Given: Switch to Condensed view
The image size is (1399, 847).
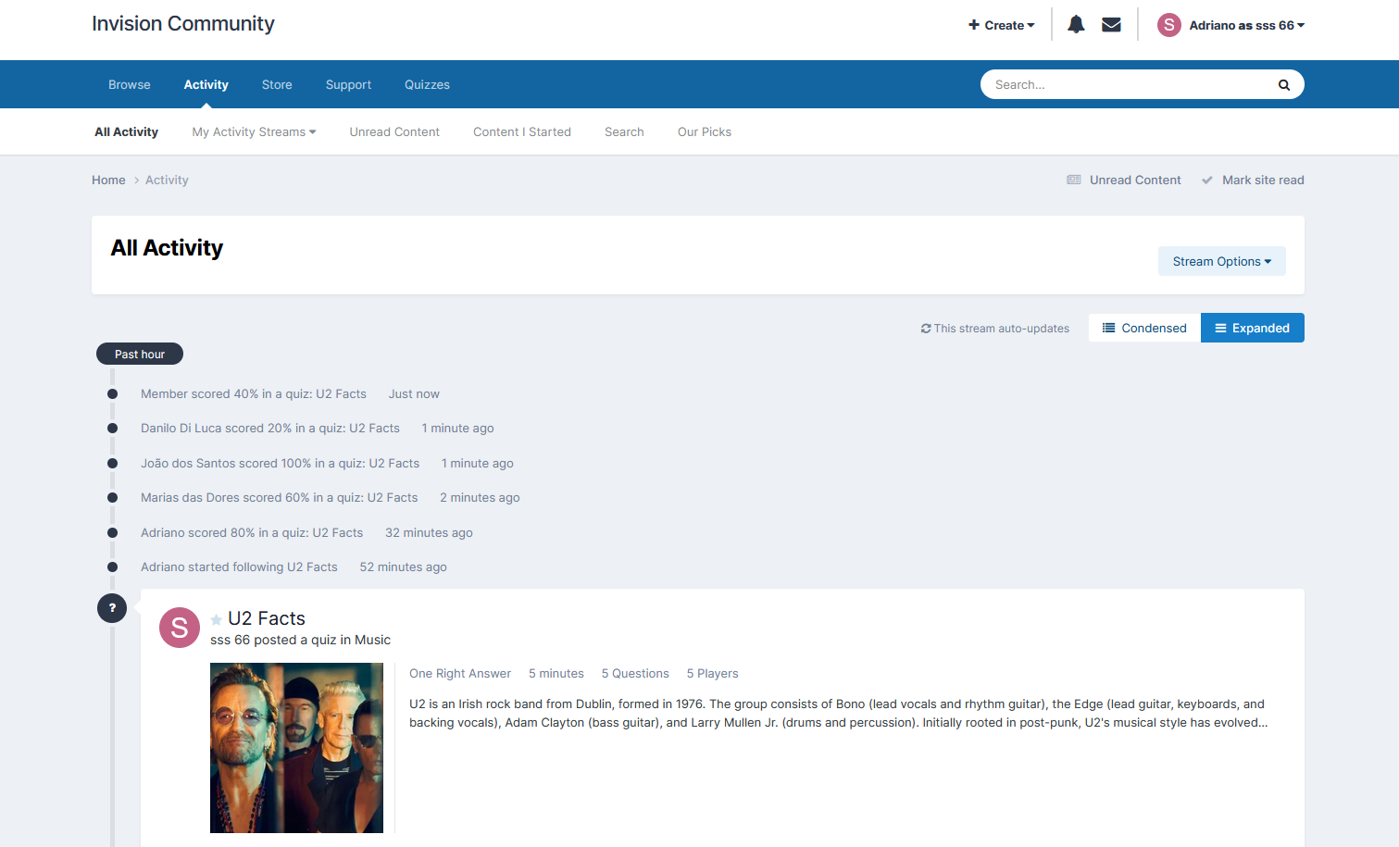Looking at the screenshot, I should coord(1144,328).
